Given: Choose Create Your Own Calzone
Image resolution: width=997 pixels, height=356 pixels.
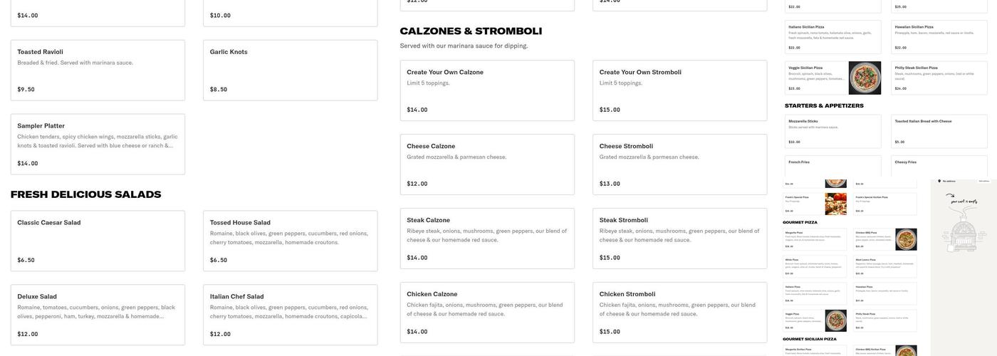Looking at the screenshot, I should pos(487,90).
